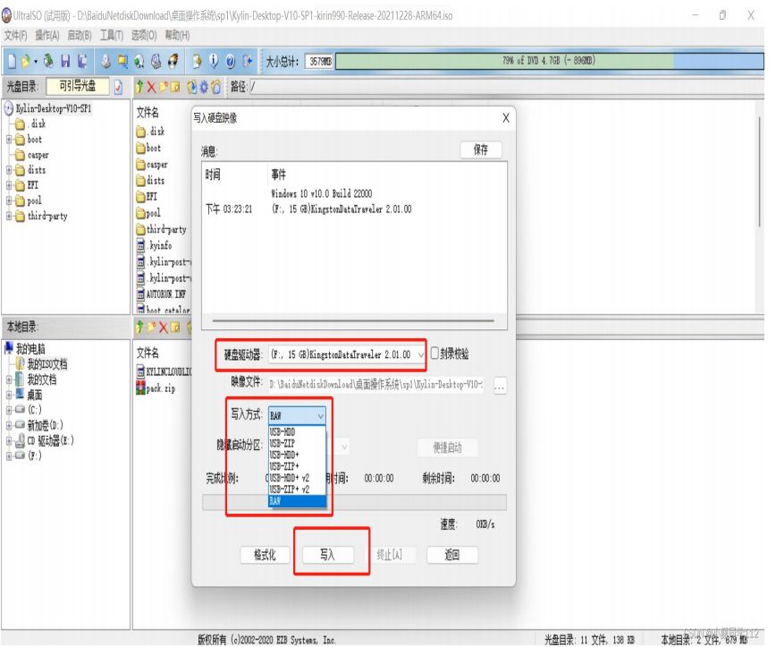Open the 启动(B) menu
This screenshot has width=776, height=647.
80,35
